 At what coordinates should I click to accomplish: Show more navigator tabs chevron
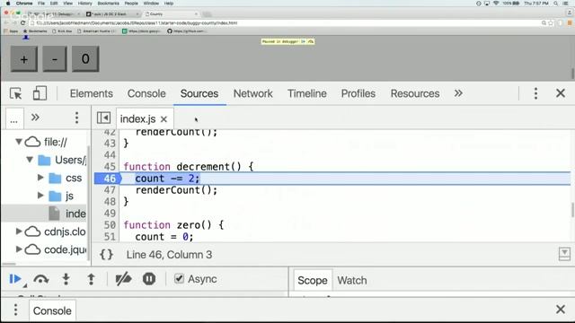(35, 118)
